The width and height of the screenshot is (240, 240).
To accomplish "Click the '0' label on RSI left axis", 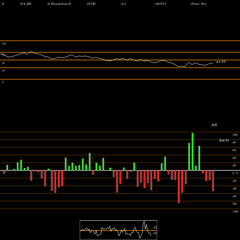I will [x=2, y=82].
